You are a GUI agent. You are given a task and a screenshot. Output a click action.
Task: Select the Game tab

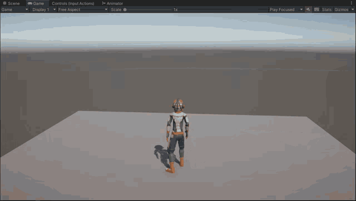[x=36, y=3]
